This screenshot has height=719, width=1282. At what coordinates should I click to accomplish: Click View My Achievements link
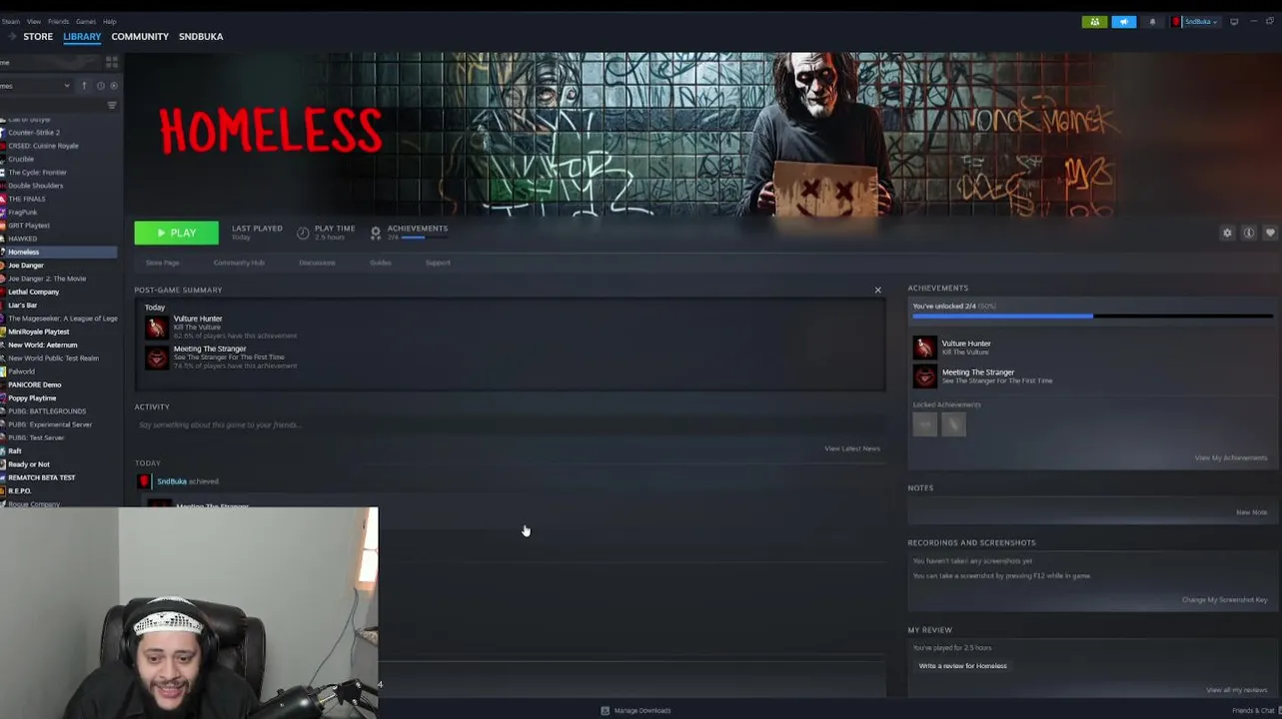[x=1231, y=458]
